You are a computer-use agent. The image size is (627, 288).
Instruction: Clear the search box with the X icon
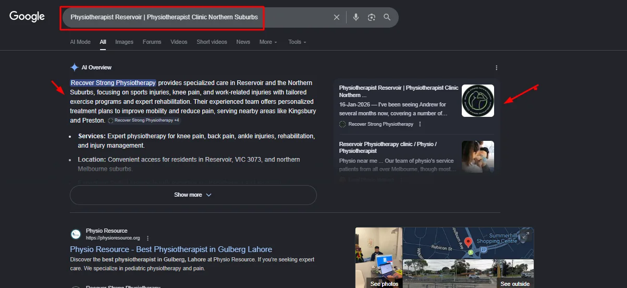point(337,17)
